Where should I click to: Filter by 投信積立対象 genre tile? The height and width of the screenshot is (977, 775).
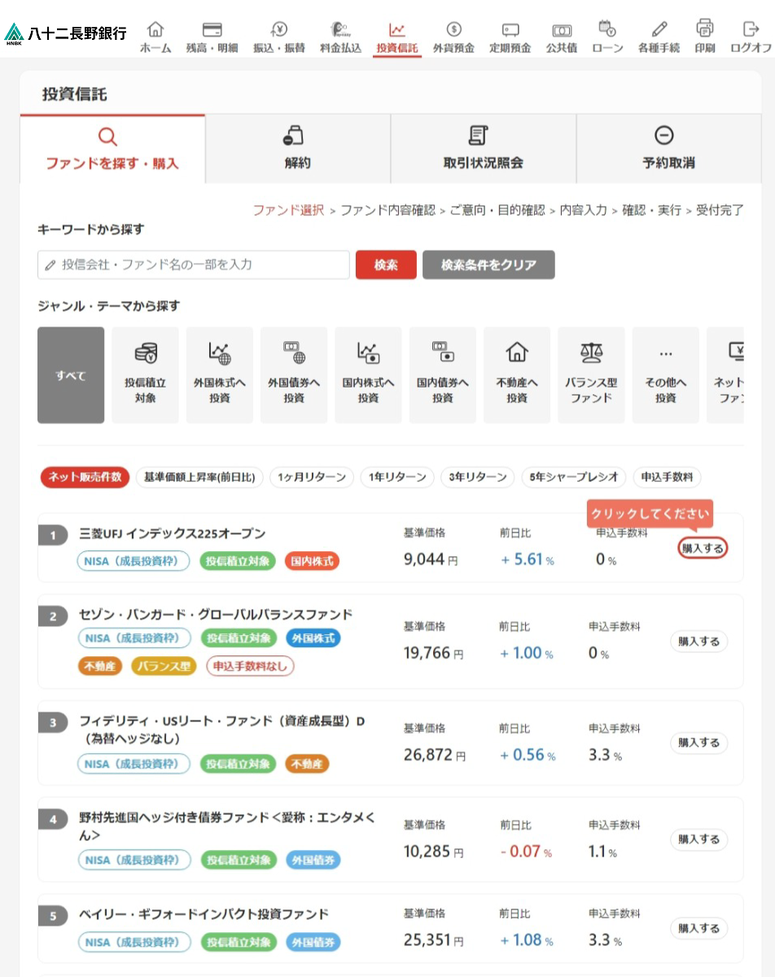146,375
